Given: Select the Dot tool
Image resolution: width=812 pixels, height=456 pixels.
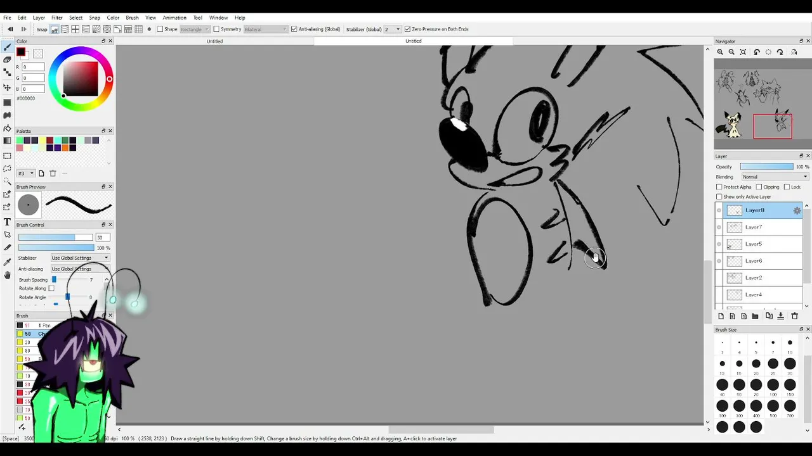Looking at the screenshot, I should 7,73.
